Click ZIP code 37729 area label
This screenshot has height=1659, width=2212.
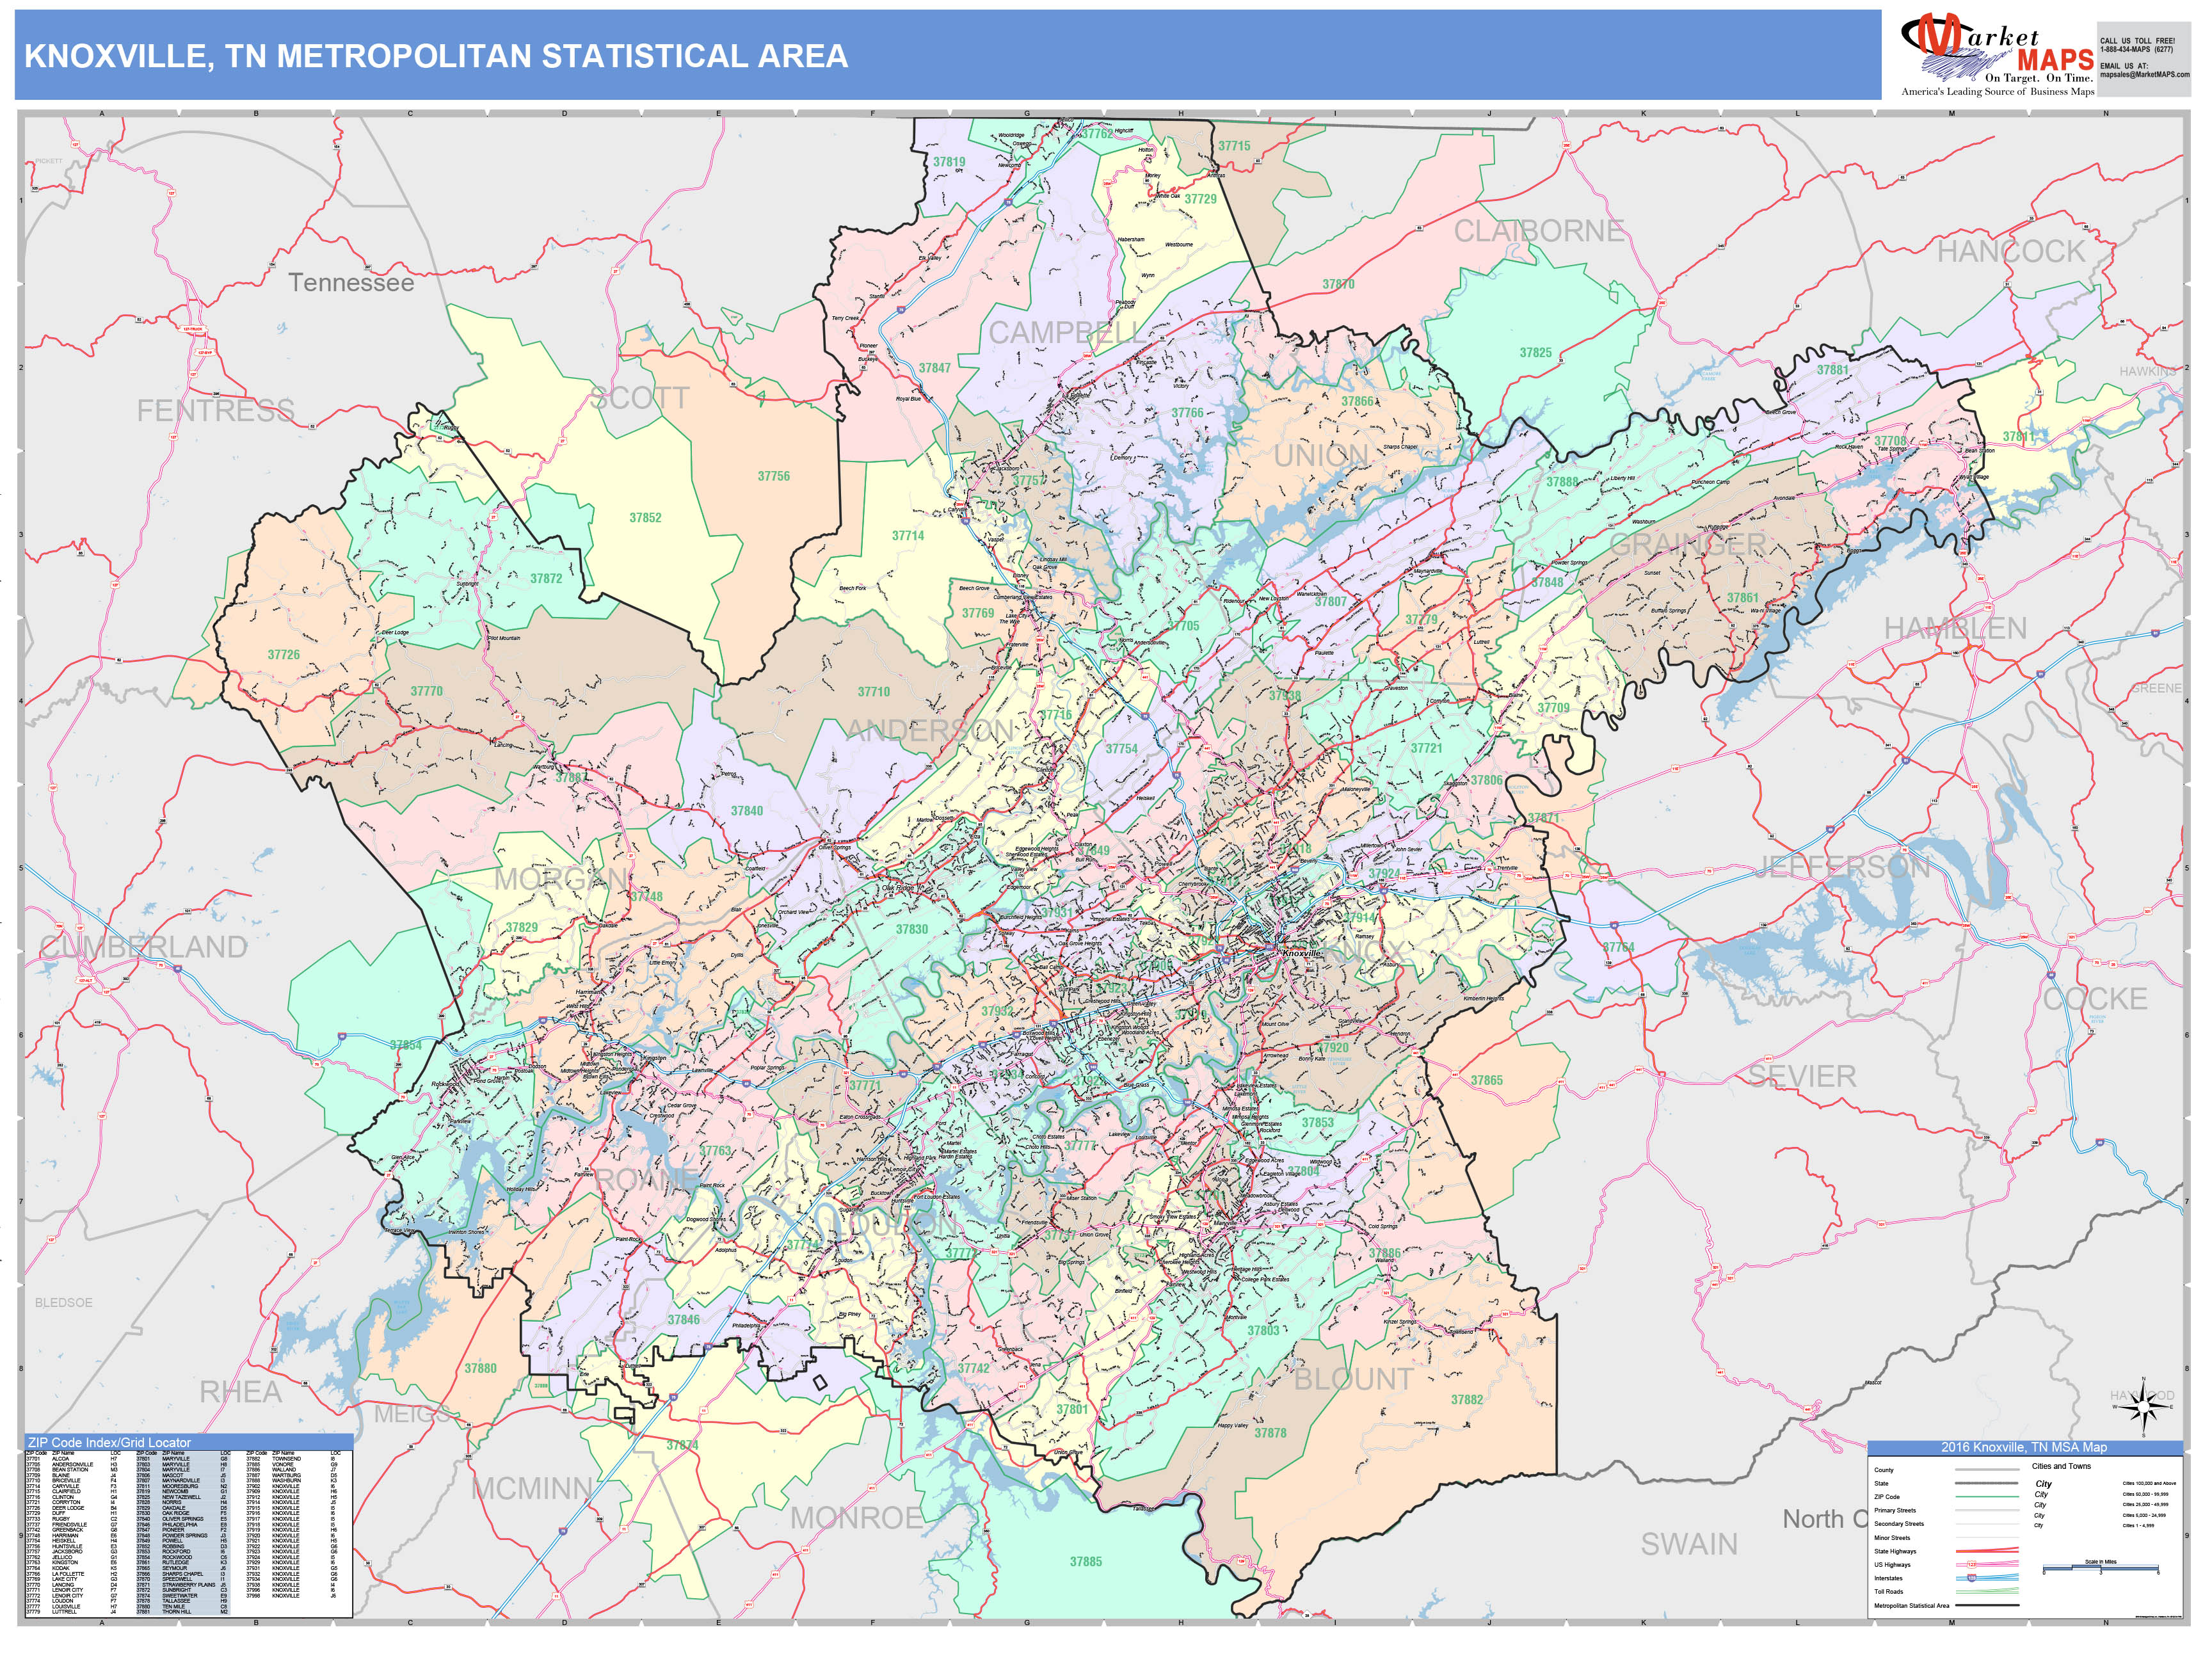tap(1200, 199)
